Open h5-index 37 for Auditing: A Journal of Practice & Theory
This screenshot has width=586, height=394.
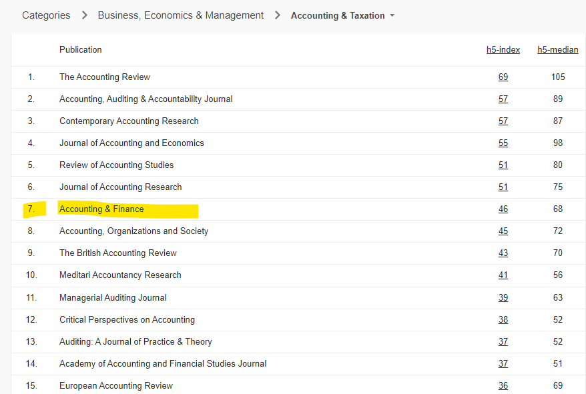[503, 342]
